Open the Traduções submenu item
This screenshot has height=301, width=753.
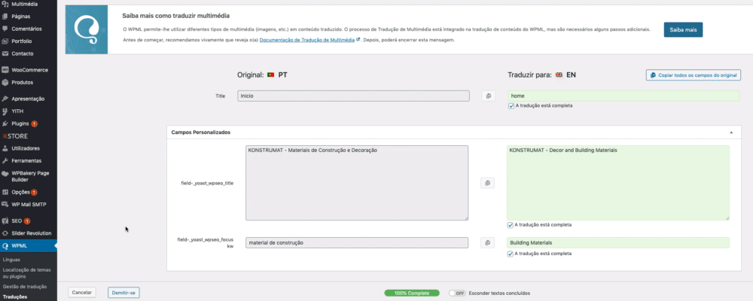[15, 296]
